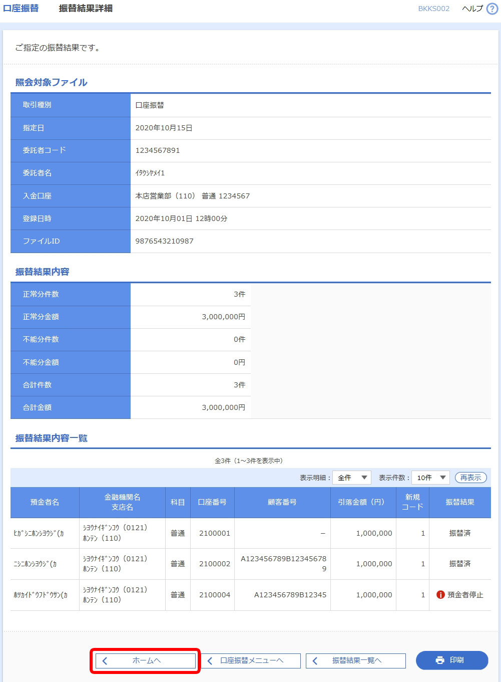
Task: Click the 照会対象ファイル section heading
Action: [x=51, y=82]
